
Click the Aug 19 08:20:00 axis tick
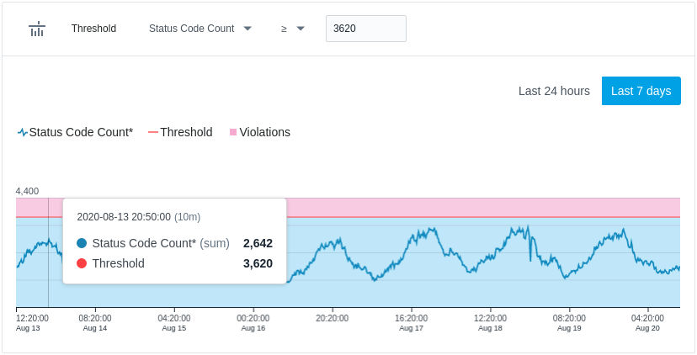tap(569, 322)
